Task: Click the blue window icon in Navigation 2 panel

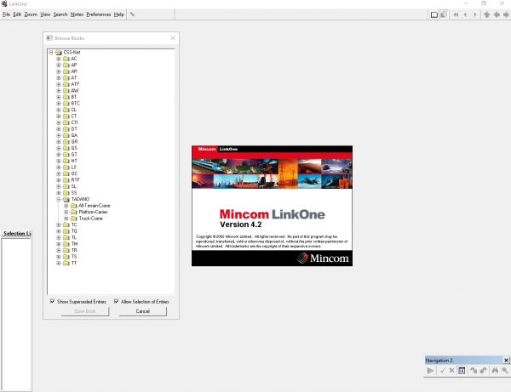Action: 462,371
